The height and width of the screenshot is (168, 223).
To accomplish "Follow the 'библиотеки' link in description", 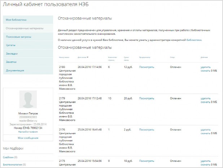I will tap(194, 40).
